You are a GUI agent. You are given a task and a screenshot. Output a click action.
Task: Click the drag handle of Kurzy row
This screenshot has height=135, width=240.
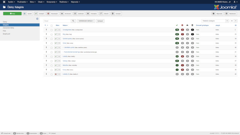click(x=46, y=70)
